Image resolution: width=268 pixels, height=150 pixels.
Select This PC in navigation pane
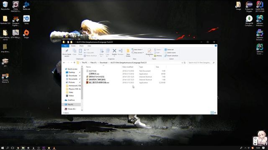70,105
